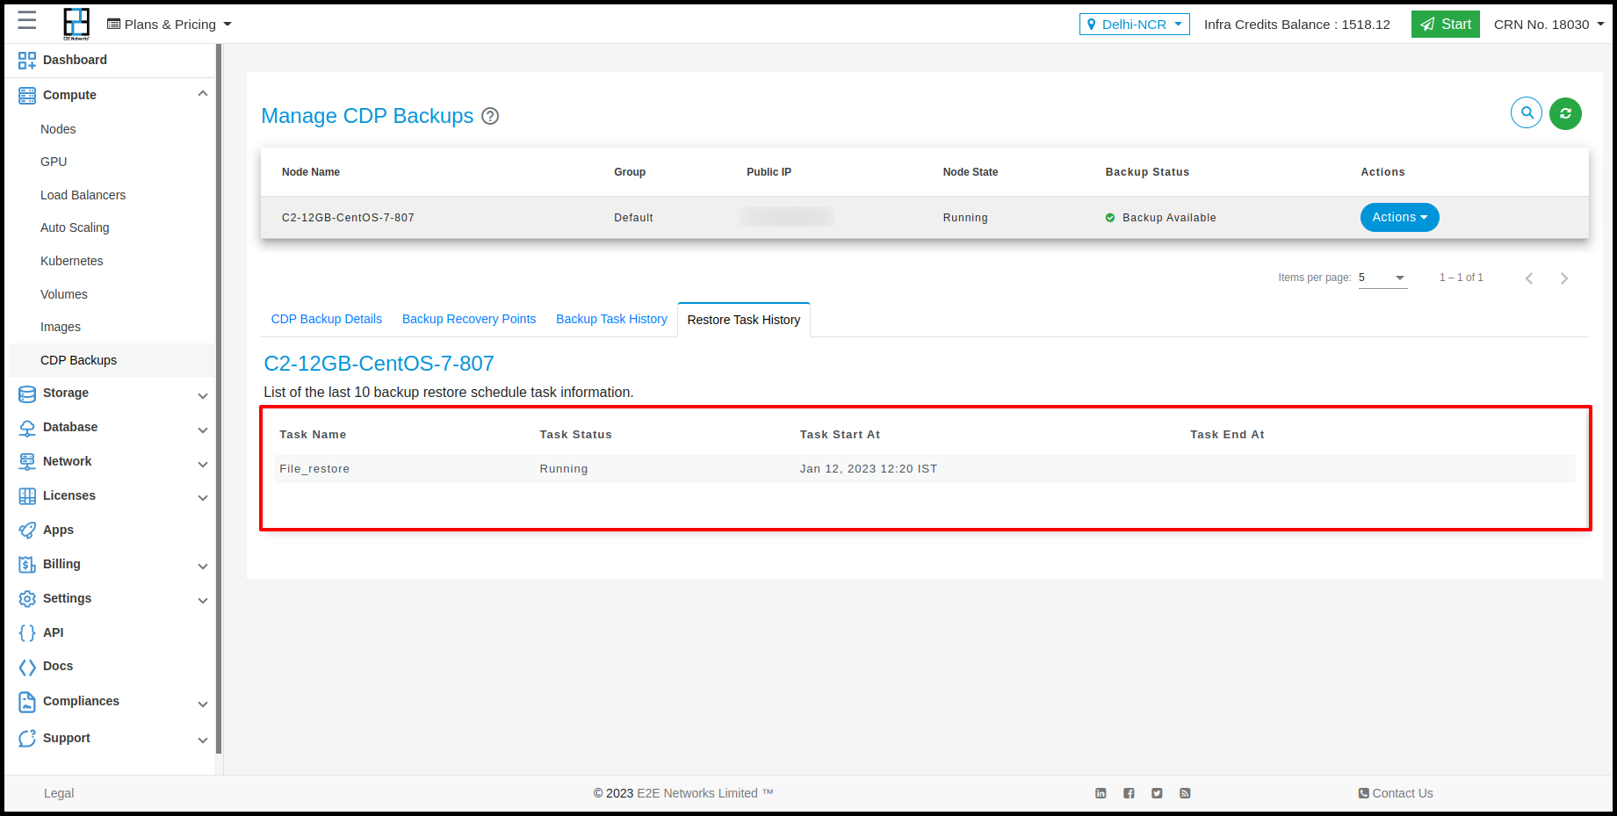Click the Network icon in sidebar
1617x816 pixels.
pos(27,462)
